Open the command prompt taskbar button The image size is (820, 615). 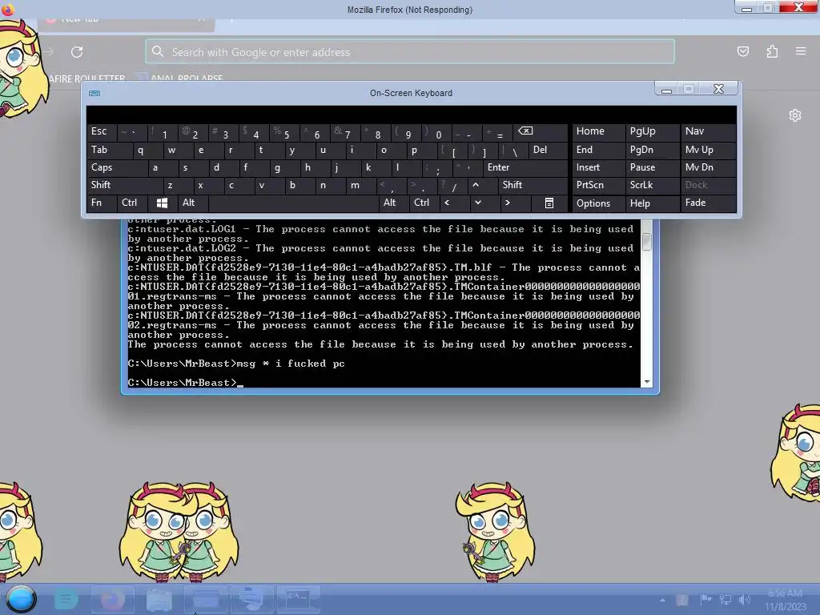coord(298,599)
